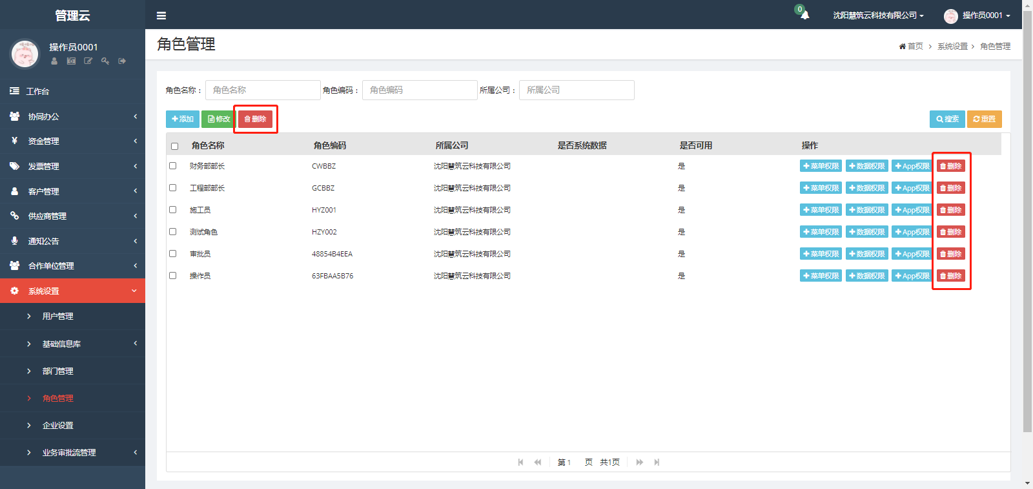Expand 业务审批流管理 submenu item
This screenshot has width=1033, height=489.
pyautogui.click(x=72, y=452)
